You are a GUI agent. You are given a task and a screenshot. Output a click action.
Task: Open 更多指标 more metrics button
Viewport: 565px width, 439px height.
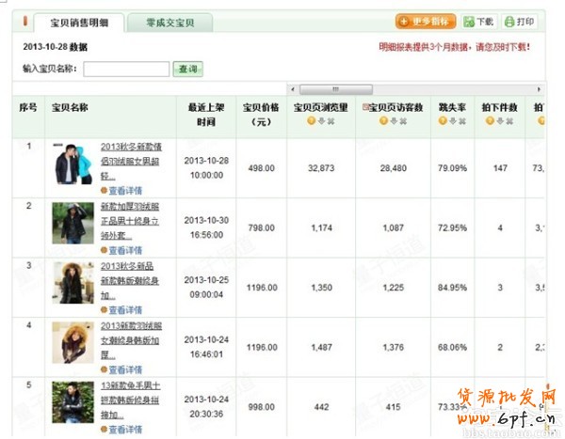(x=427, y=22)
